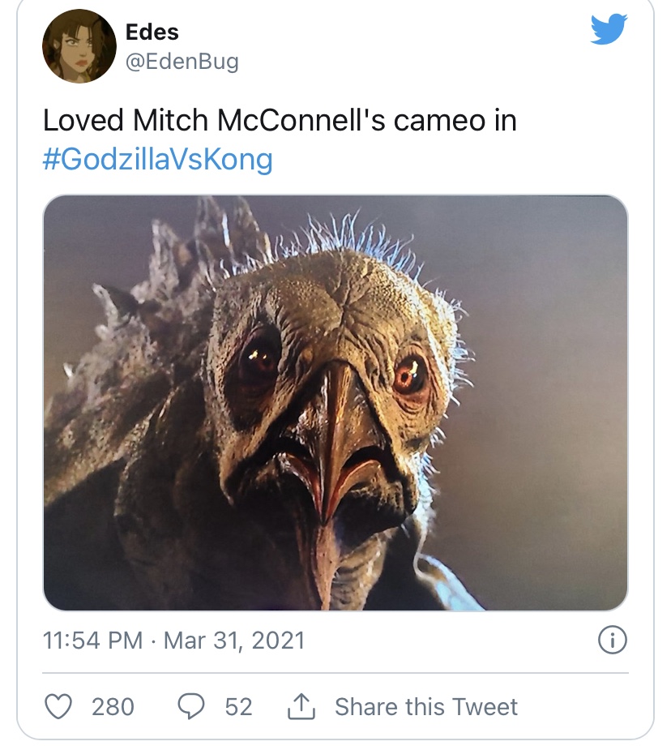
Task: Click the display name Edes
Action: [152, 32]
